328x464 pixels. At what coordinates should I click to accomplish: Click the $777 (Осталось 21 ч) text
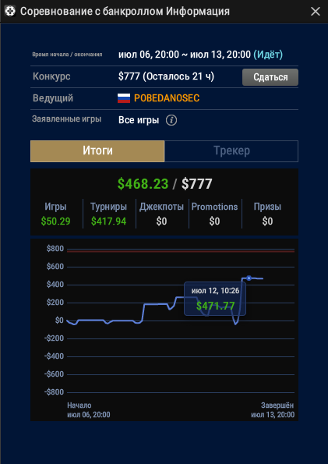pos(166,76)
